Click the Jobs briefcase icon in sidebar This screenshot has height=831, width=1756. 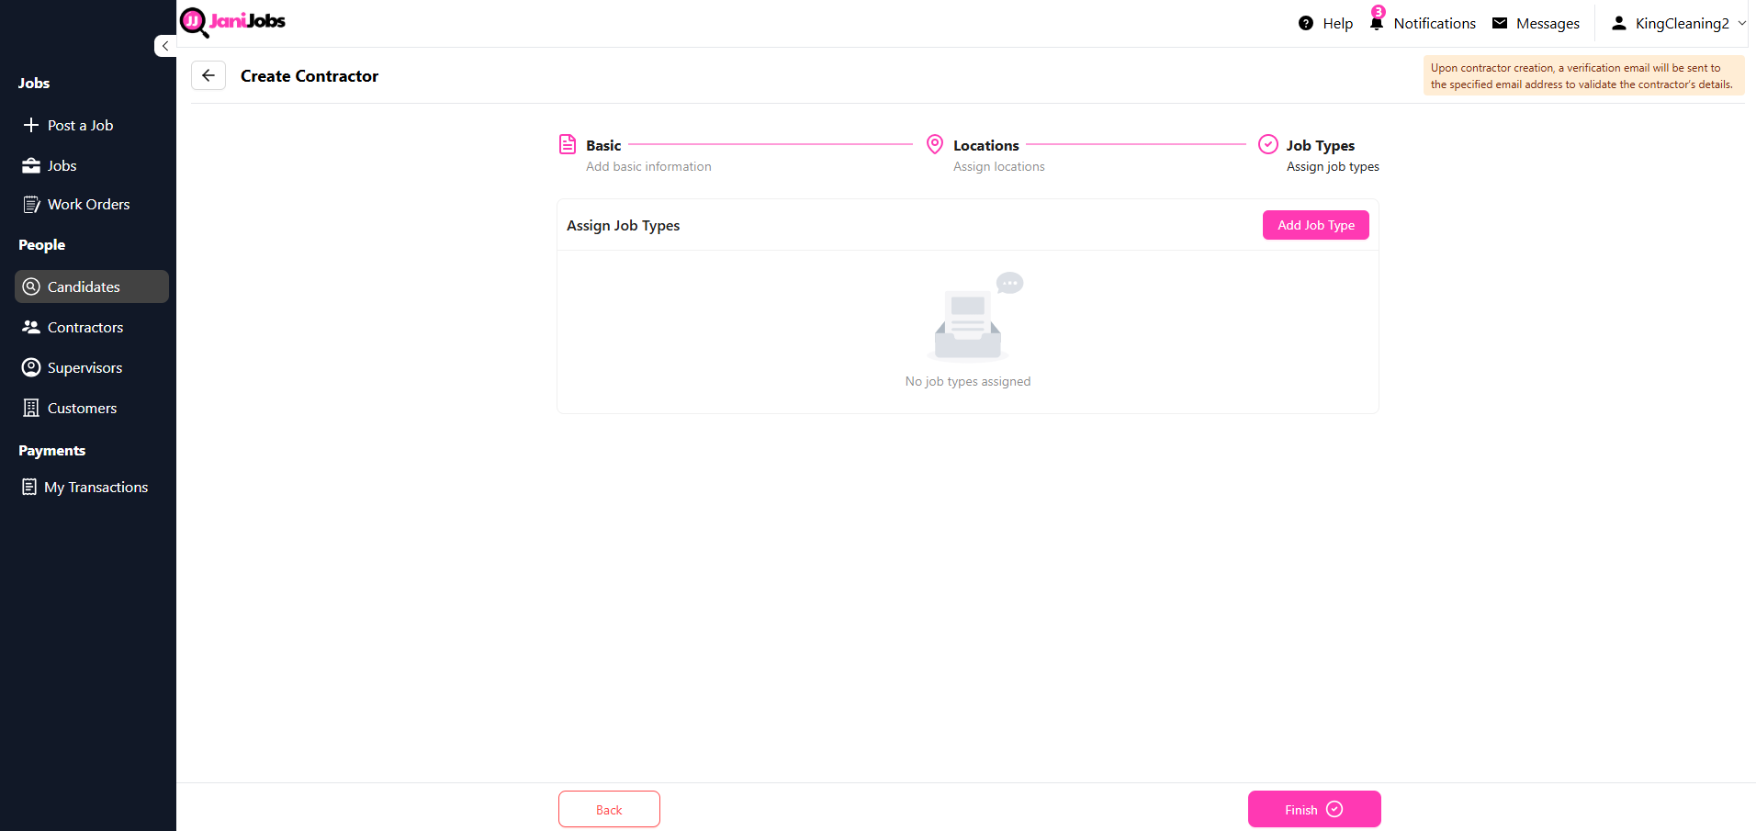[x=31, y=165]
